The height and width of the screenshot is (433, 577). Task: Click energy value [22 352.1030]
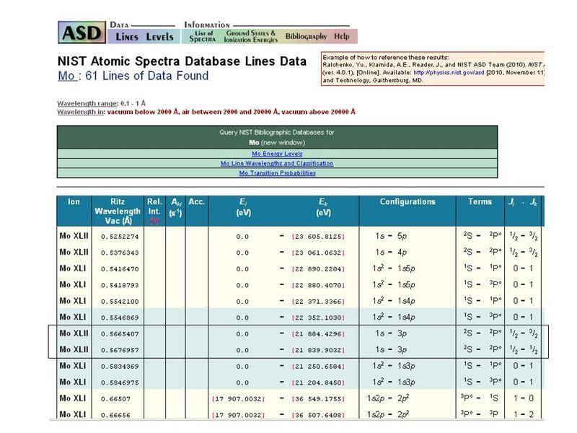tap(318, 318)
